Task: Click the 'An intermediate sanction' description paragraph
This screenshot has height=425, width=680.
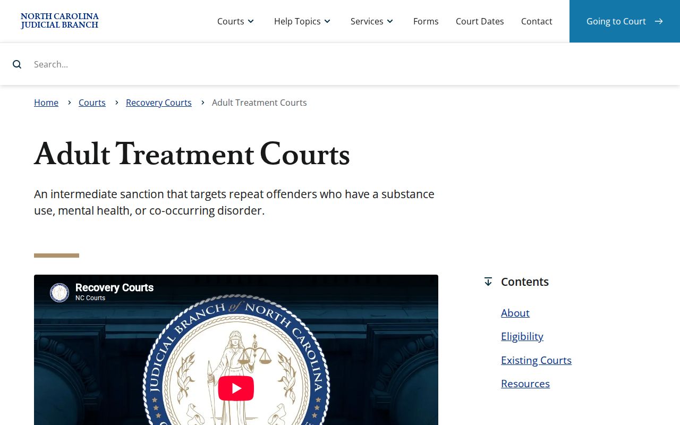Action: coord(234,202)
